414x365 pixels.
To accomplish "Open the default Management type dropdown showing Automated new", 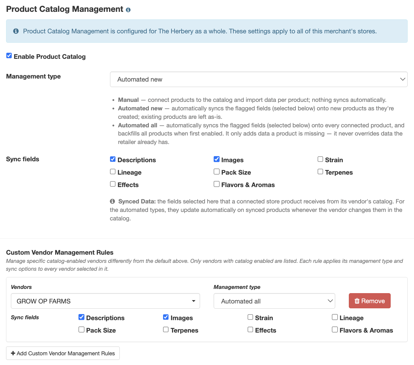I will [x=259, y=79].
